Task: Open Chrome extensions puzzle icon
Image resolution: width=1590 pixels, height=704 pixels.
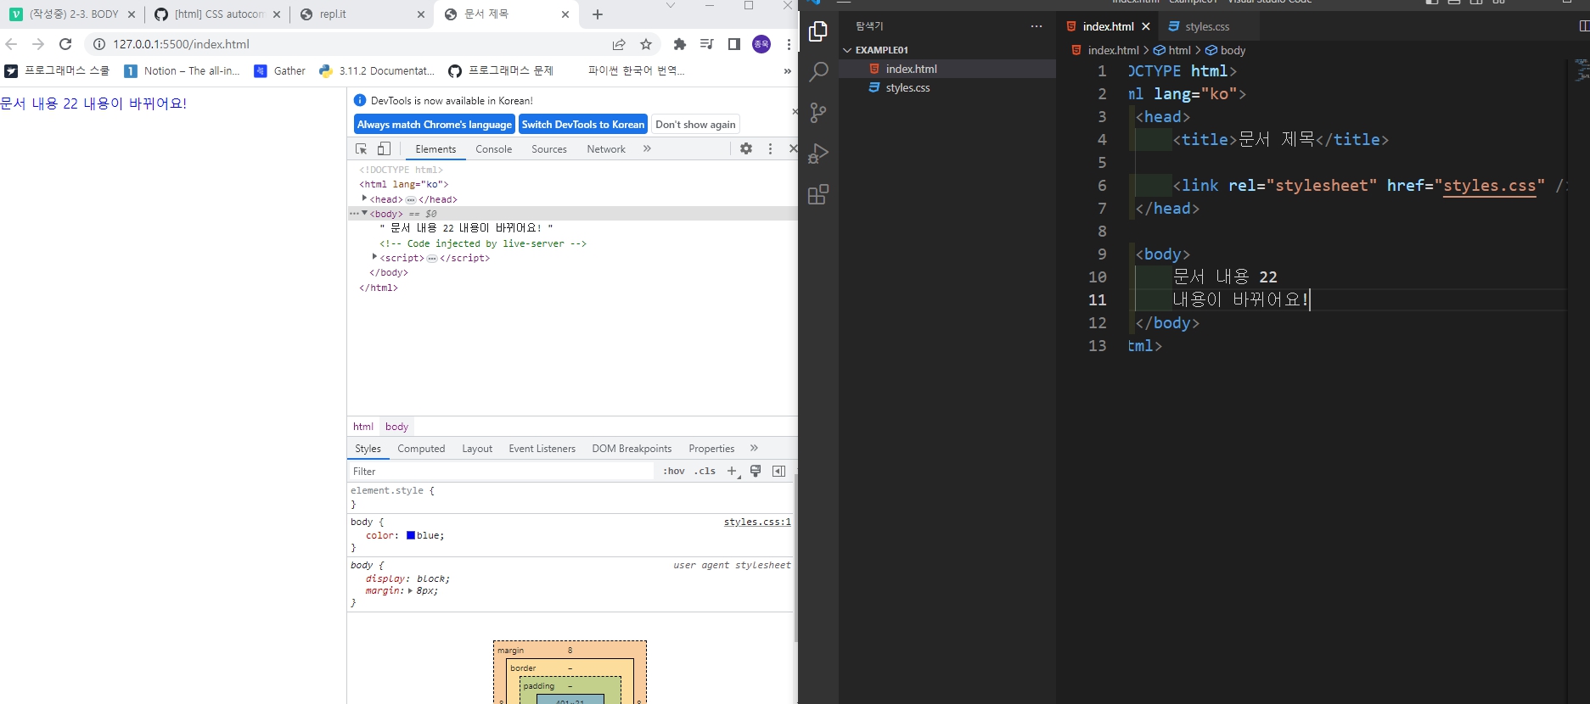Action: pos(679,44)
